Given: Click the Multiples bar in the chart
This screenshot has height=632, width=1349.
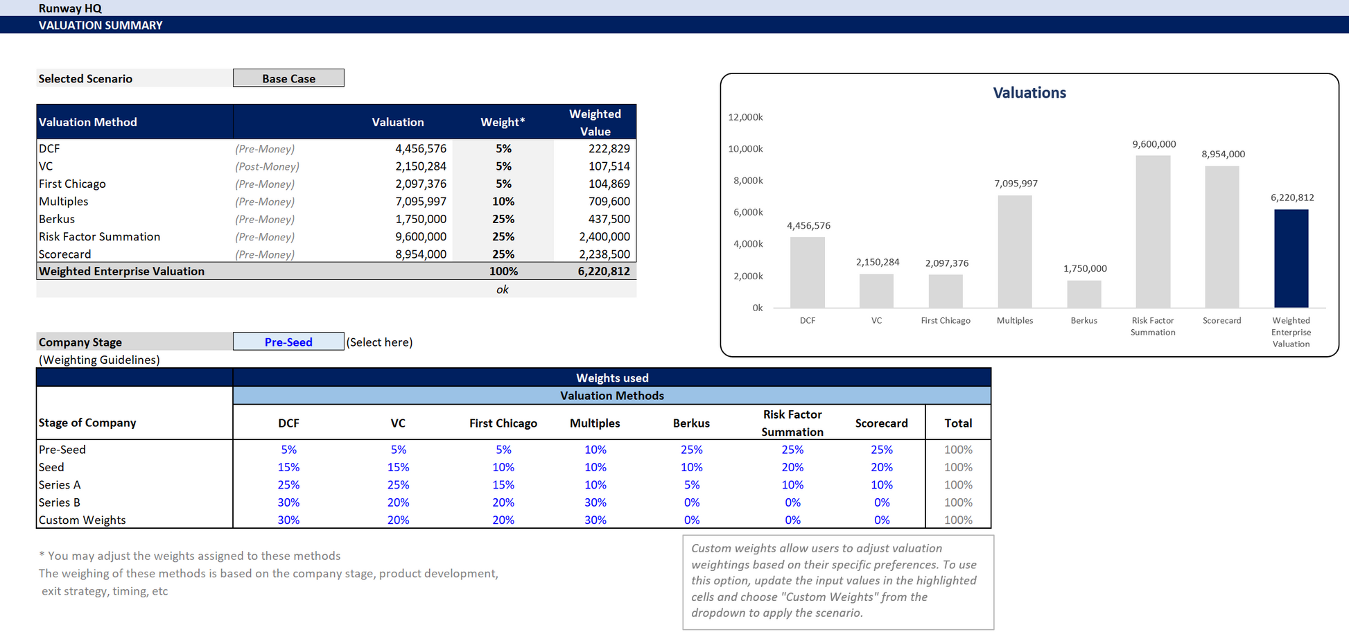Looking at the screenshot, I should point(1014,252).
